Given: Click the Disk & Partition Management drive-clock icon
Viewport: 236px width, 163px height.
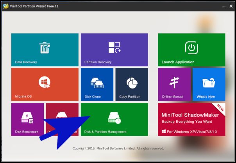Looking at the screenshot, I should pos(114,118).
